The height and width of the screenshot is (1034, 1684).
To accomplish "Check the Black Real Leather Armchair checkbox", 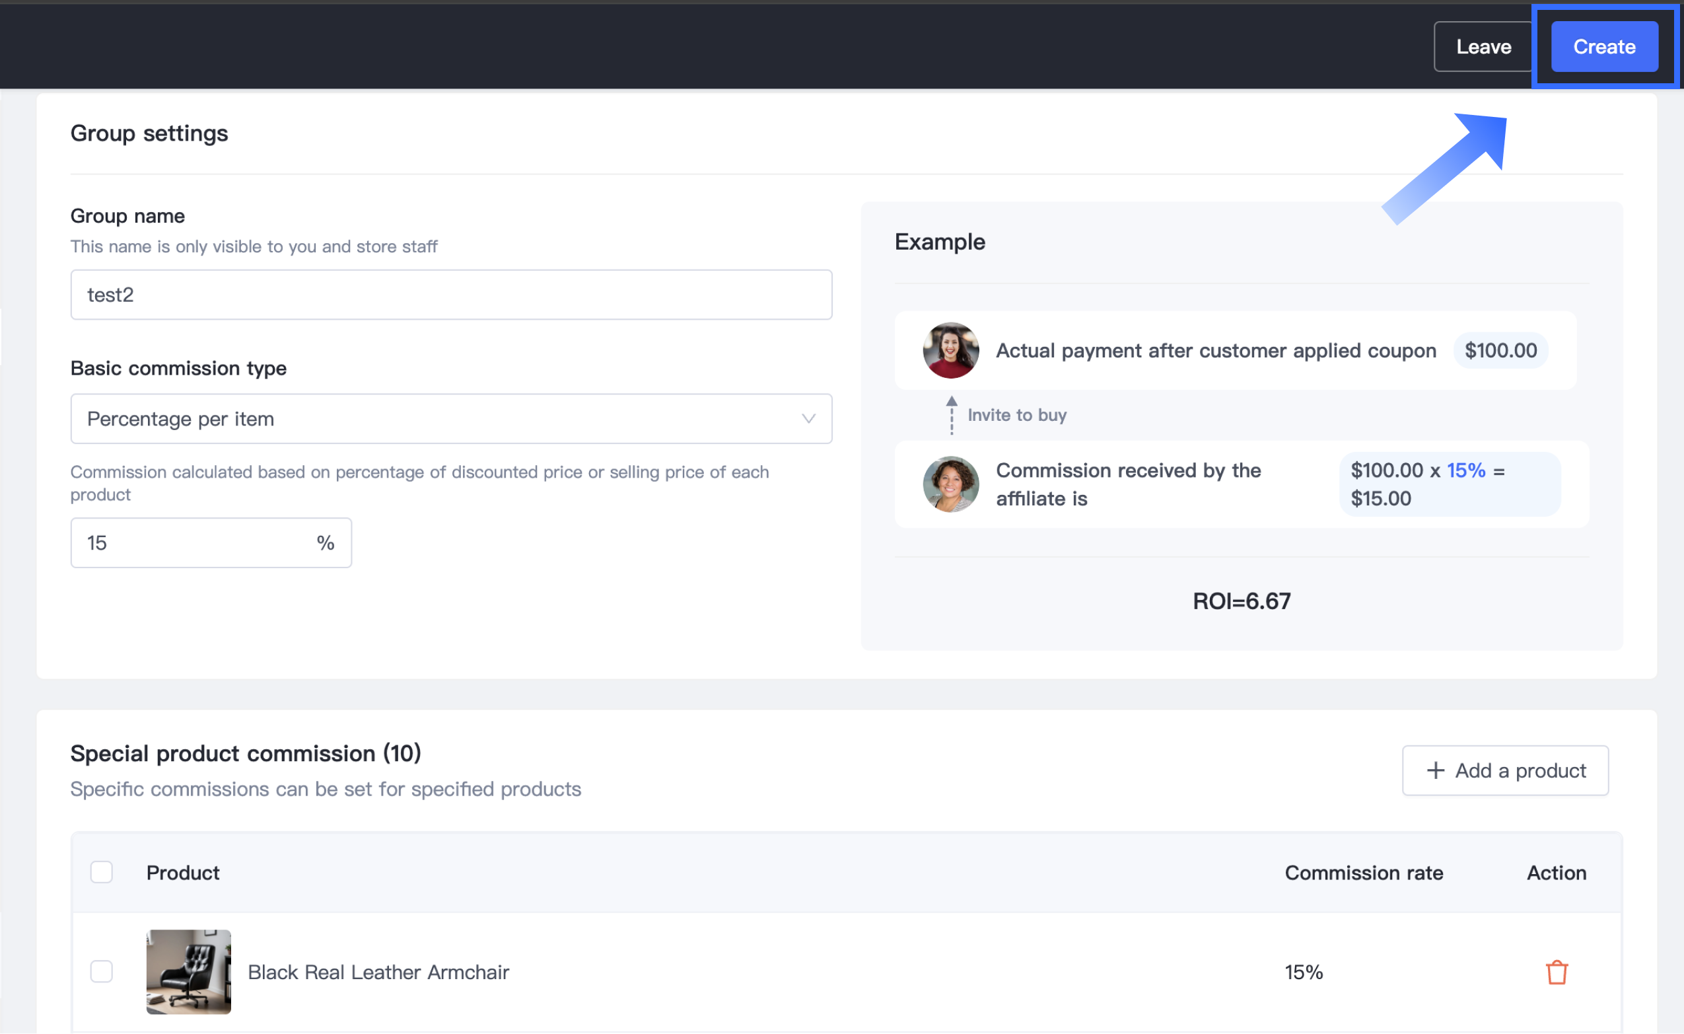I will coord(102,972).
